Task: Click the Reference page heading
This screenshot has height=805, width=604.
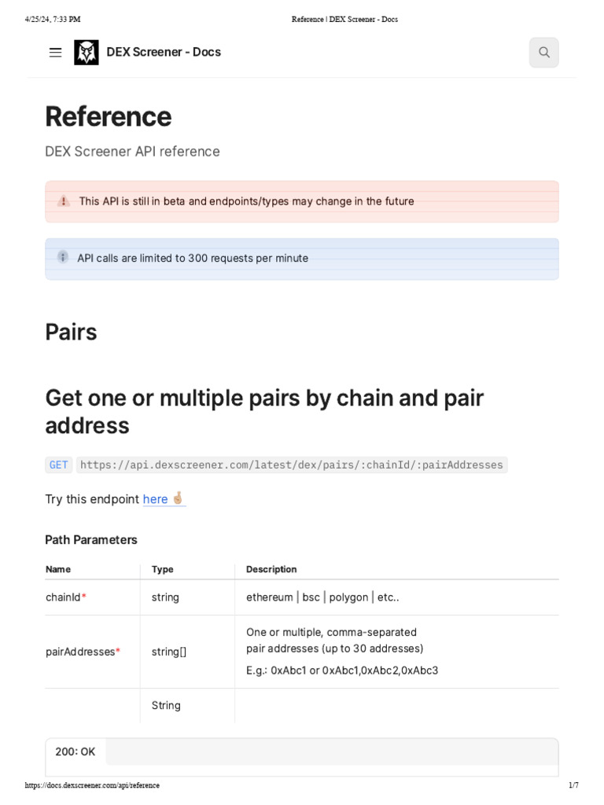Action: pos(108,116)
